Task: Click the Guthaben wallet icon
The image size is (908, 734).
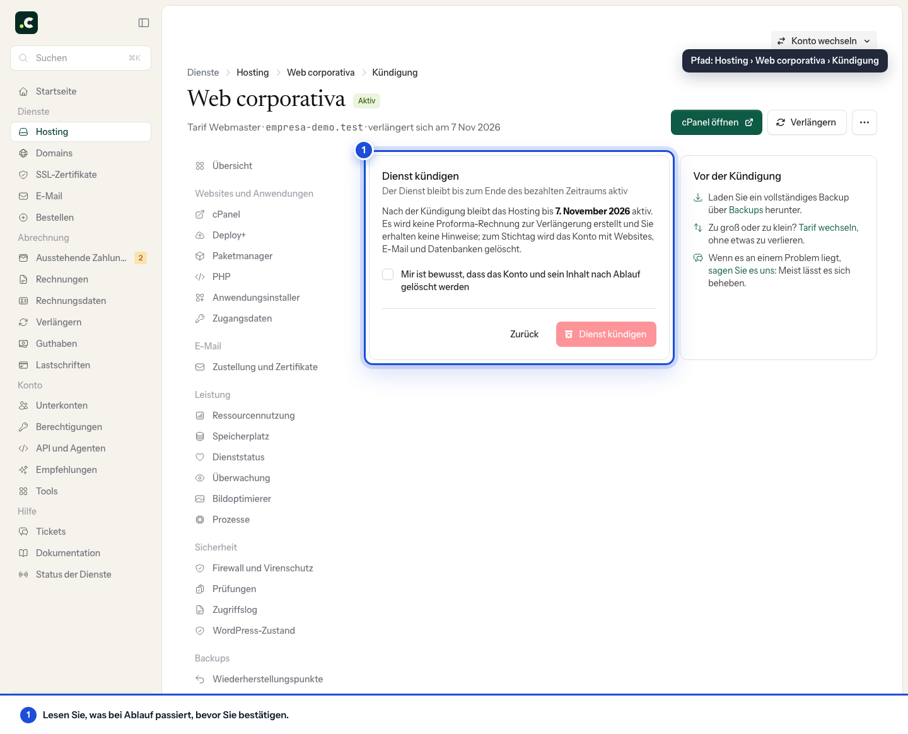Action: 23,344
